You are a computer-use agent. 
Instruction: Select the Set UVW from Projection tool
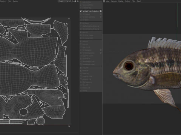[x=90, y=11]
